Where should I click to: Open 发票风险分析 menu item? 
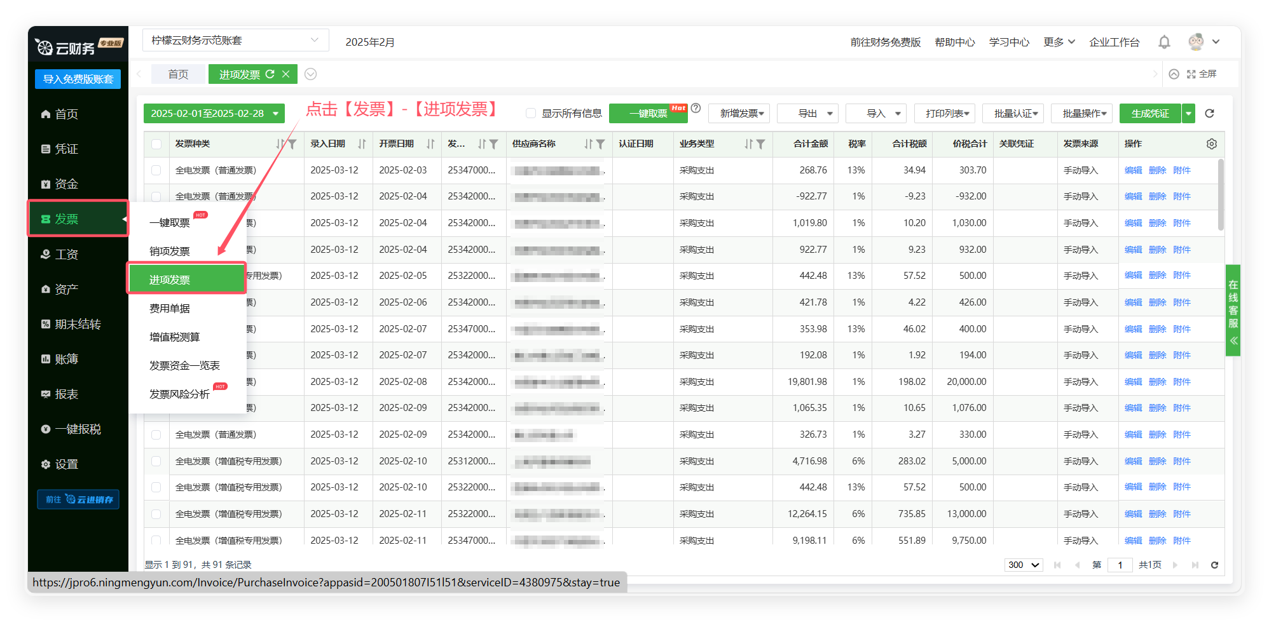179,394
